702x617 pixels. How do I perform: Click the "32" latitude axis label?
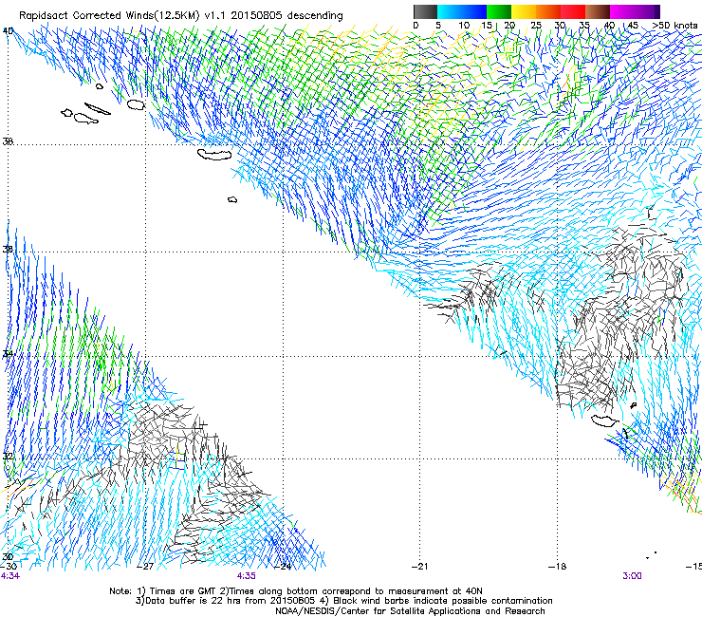[x=8, y=456]
